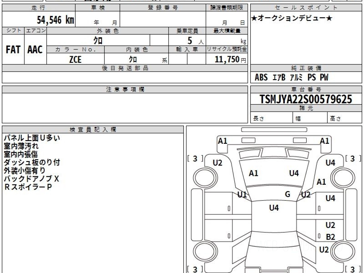Click the セールスポイント header
This screenshot has height=273, width=364.
pyautogui.click(x=306, y=8)
